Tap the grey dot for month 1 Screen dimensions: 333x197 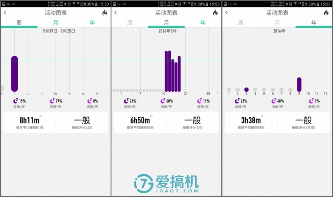pos(229,90)
